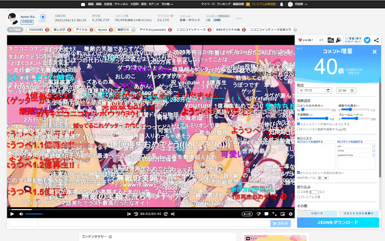385x241 pixels.
Task: Adjust 縁取りの濃さ slider
Action: point(356,110)
